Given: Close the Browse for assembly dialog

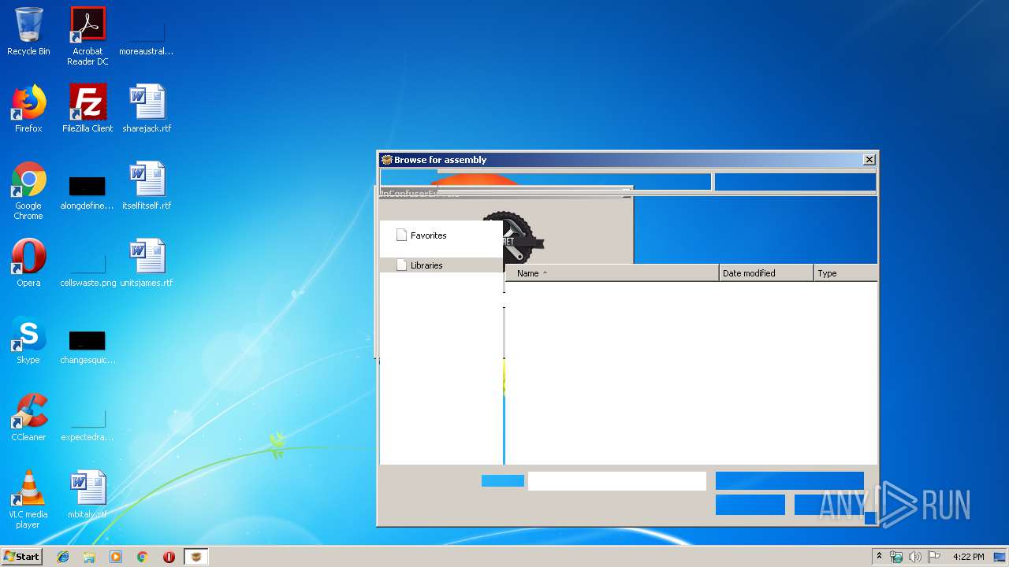Looking at the screenshot, I should (869, 160).
